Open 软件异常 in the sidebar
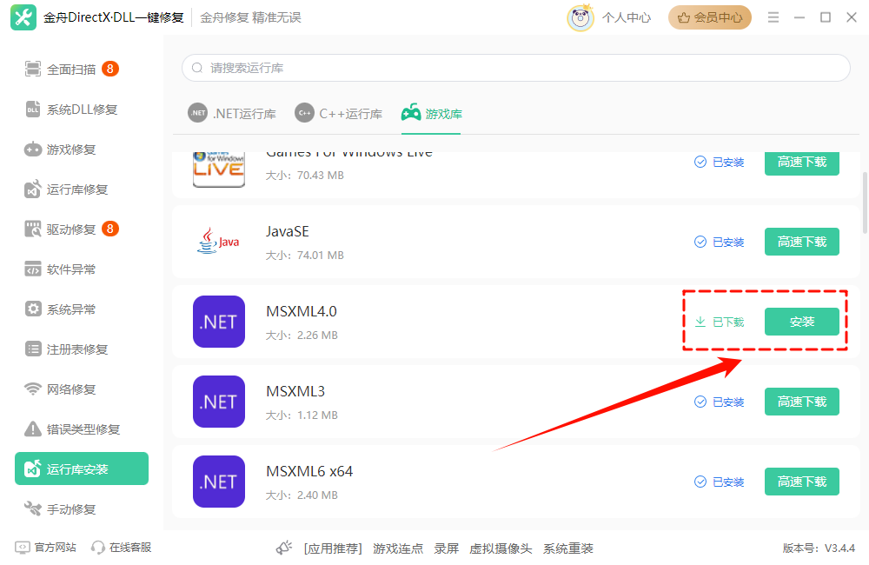This screenshot has width=869, height=565. [x=82, y=269]
